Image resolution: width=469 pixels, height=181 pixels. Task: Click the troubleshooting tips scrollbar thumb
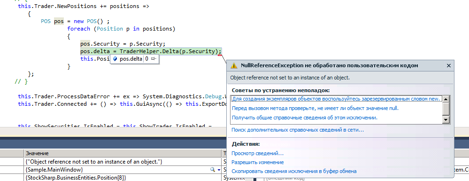point(446,109)
